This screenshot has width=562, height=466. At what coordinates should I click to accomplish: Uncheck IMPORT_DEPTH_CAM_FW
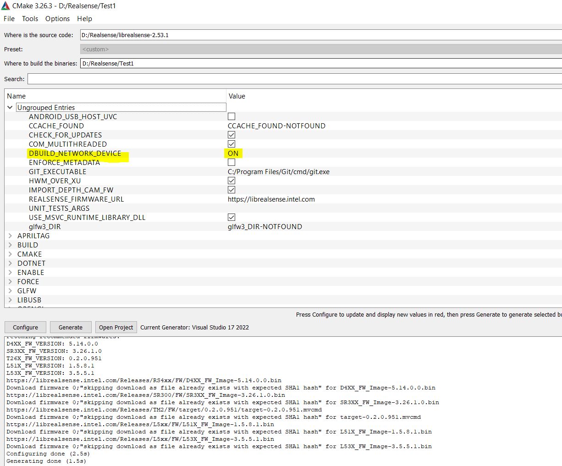point(231,190)
